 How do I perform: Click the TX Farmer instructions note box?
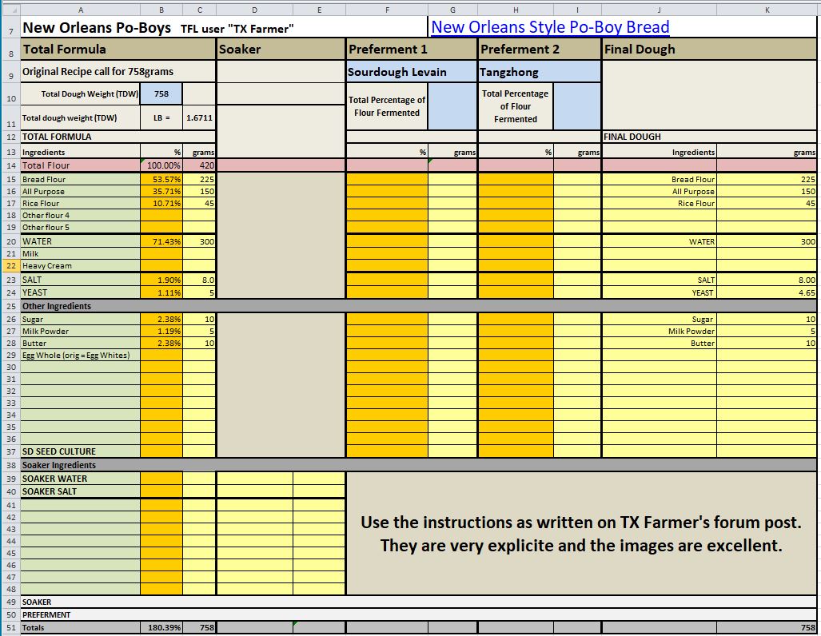[x=580, y=534]
